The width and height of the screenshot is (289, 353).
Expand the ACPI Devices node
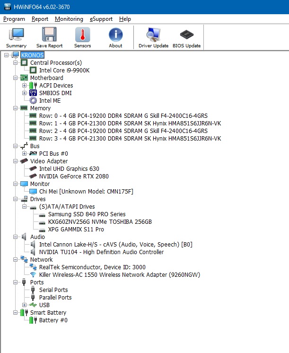[24, 86]
